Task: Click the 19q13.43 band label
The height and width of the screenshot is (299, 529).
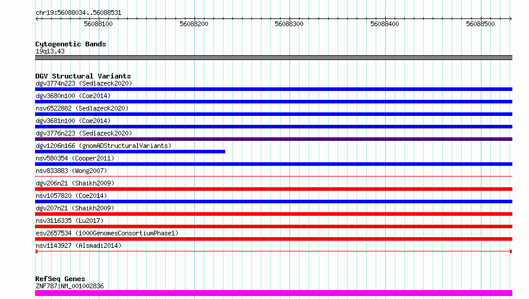Action: coord(50,51)
